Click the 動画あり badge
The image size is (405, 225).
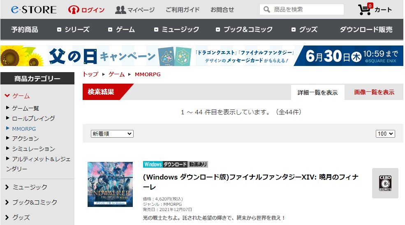198,164
